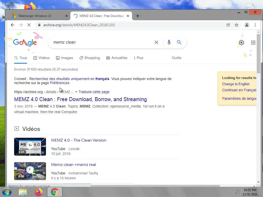Screen dimensions: 263x197
Task: Switch to Actualités results
Action: (x=117, y=58)
